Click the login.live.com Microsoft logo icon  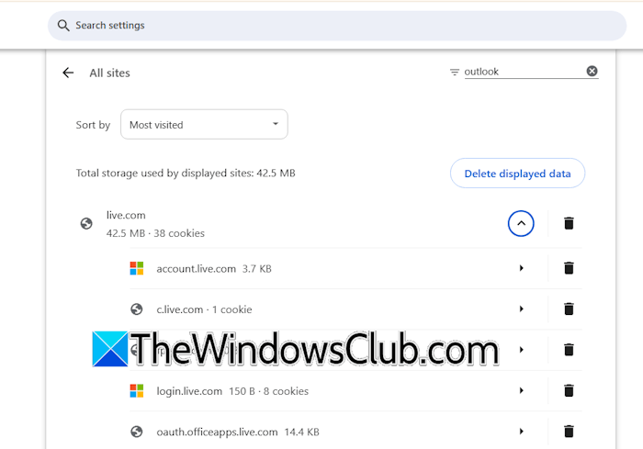[137, 391]
